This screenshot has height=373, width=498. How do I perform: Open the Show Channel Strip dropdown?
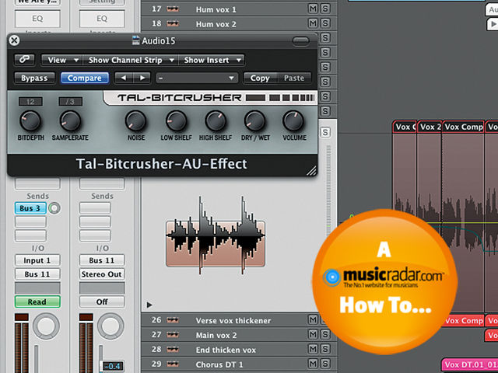131,60
